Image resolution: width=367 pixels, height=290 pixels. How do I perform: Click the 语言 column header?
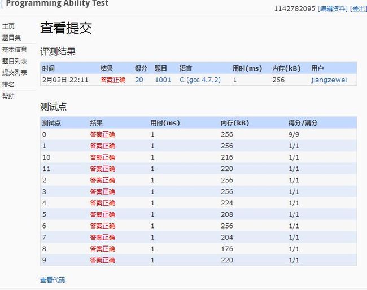tap(186, 68)
